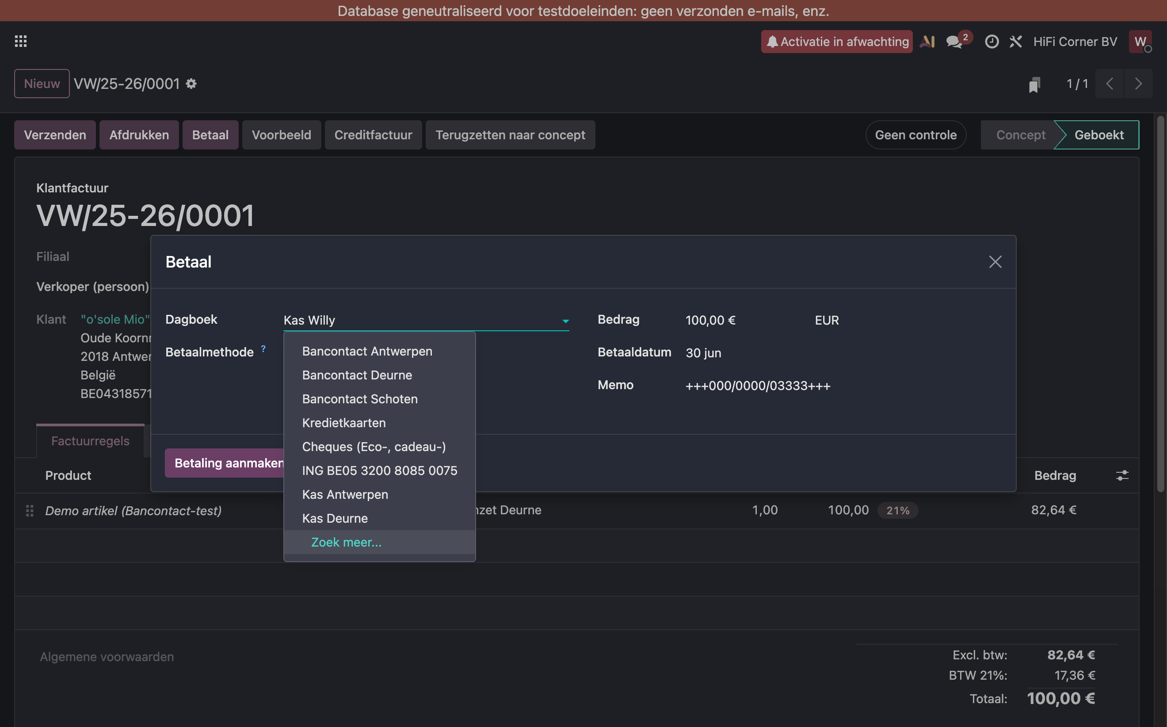Click the Betaal button in toolbar
Viewport: 1167px width, 727px height.
pyautogui.click(x=210, y=135)
